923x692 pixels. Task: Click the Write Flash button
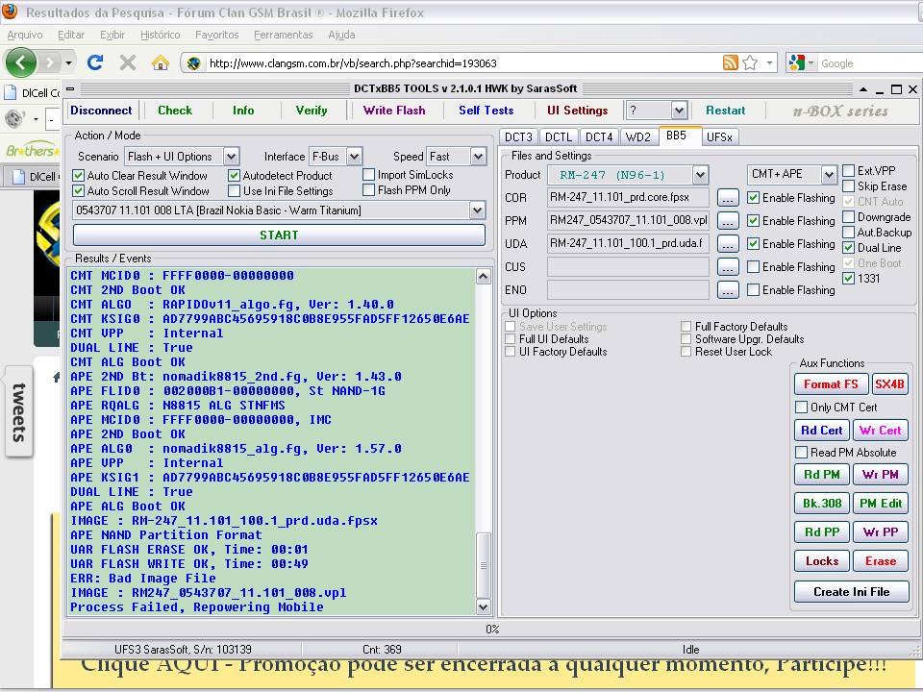(x=394, y=110)
